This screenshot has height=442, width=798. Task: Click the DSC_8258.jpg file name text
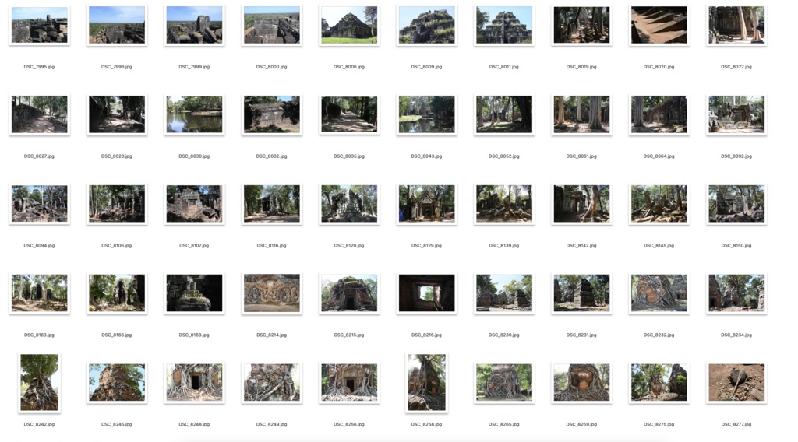426,424
